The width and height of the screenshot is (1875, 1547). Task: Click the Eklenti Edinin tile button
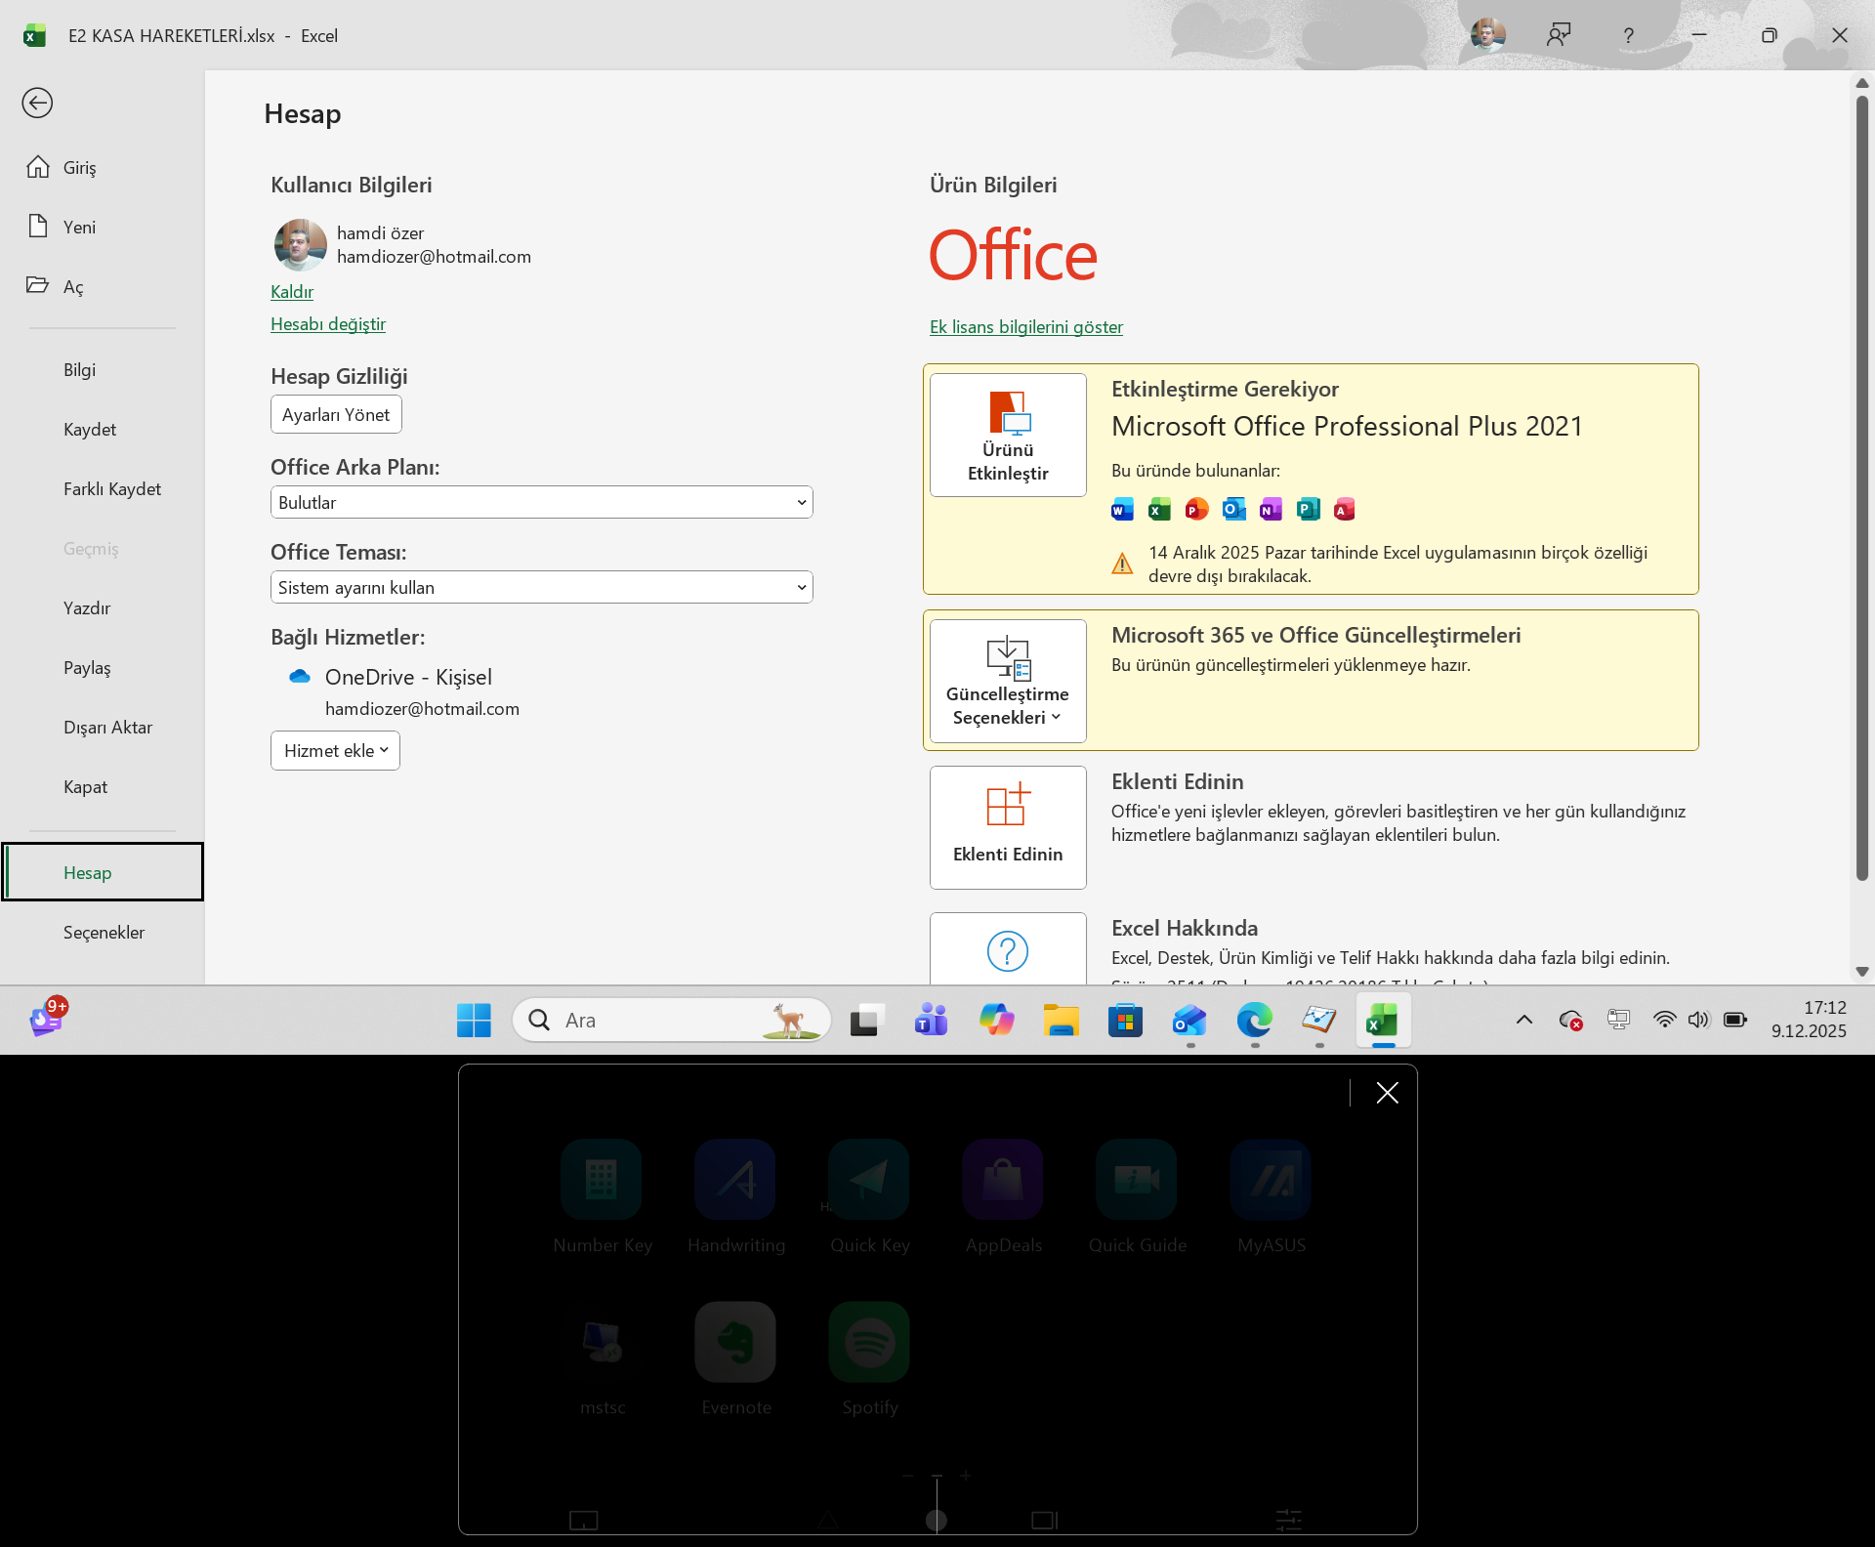tap(1008, 827)
